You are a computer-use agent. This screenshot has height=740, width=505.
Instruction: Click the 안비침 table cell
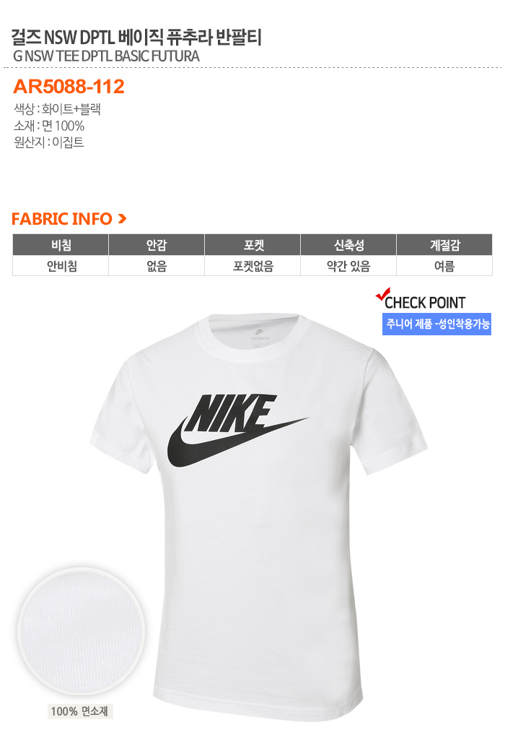click(61, 266)
